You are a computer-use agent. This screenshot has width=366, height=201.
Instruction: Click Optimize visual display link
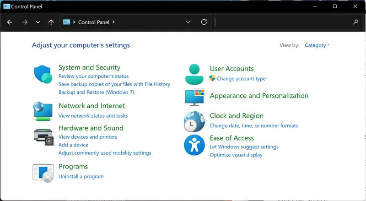pyautogui.click(x=236, y=155)
